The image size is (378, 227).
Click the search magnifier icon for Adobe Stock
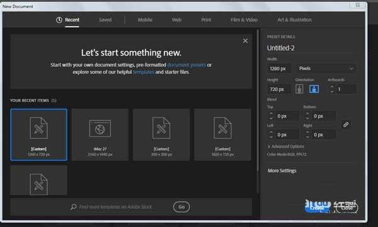(74, 207)
